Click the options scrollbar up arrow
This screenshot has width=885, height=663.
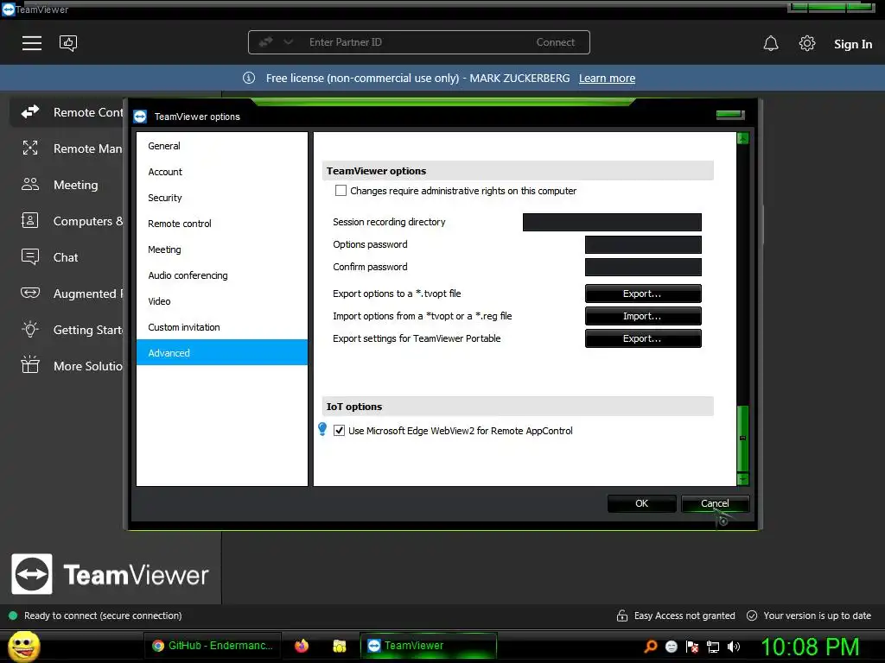click(x=742, y=138)
